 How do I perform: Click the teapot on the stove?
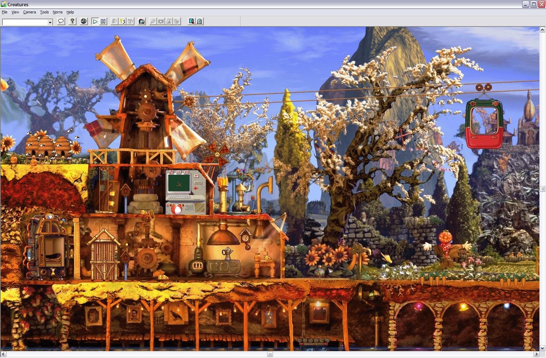tap(228, 253)
